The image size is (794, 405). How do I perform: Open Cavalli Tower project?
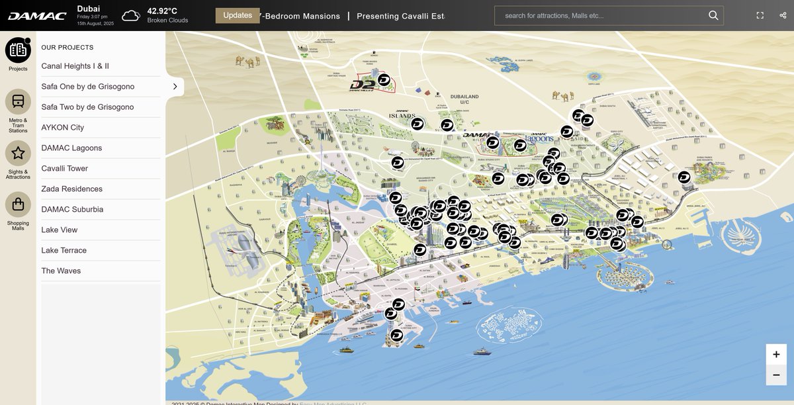(x=101, y=169)
